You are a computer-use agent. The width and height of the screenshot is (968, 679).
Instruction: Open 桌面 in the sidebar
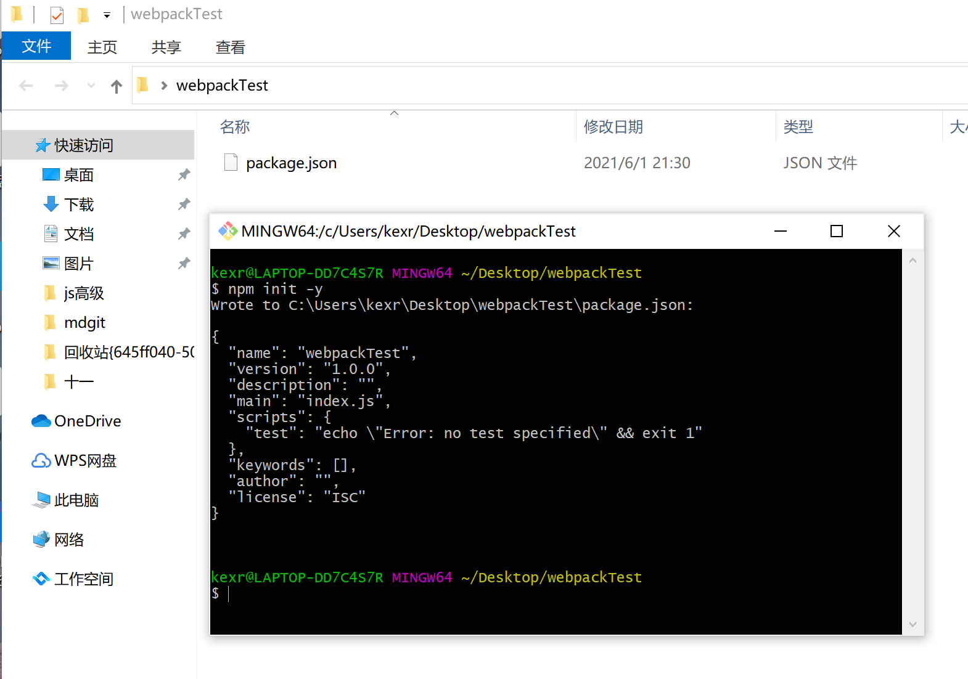tap(79, 175)
